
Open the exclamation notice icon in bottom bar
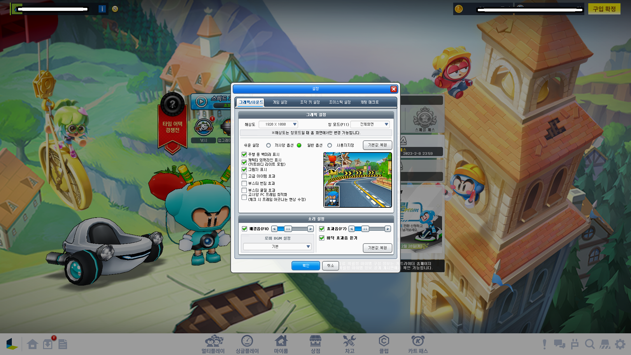click(x=545, y=344)
